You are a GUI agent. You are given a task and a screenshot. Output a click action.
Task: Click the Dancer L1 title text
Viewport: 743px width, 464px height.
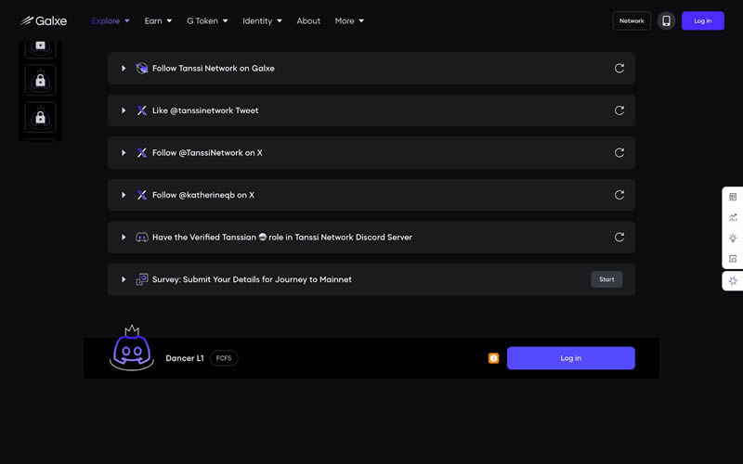(x=184, y=358)
